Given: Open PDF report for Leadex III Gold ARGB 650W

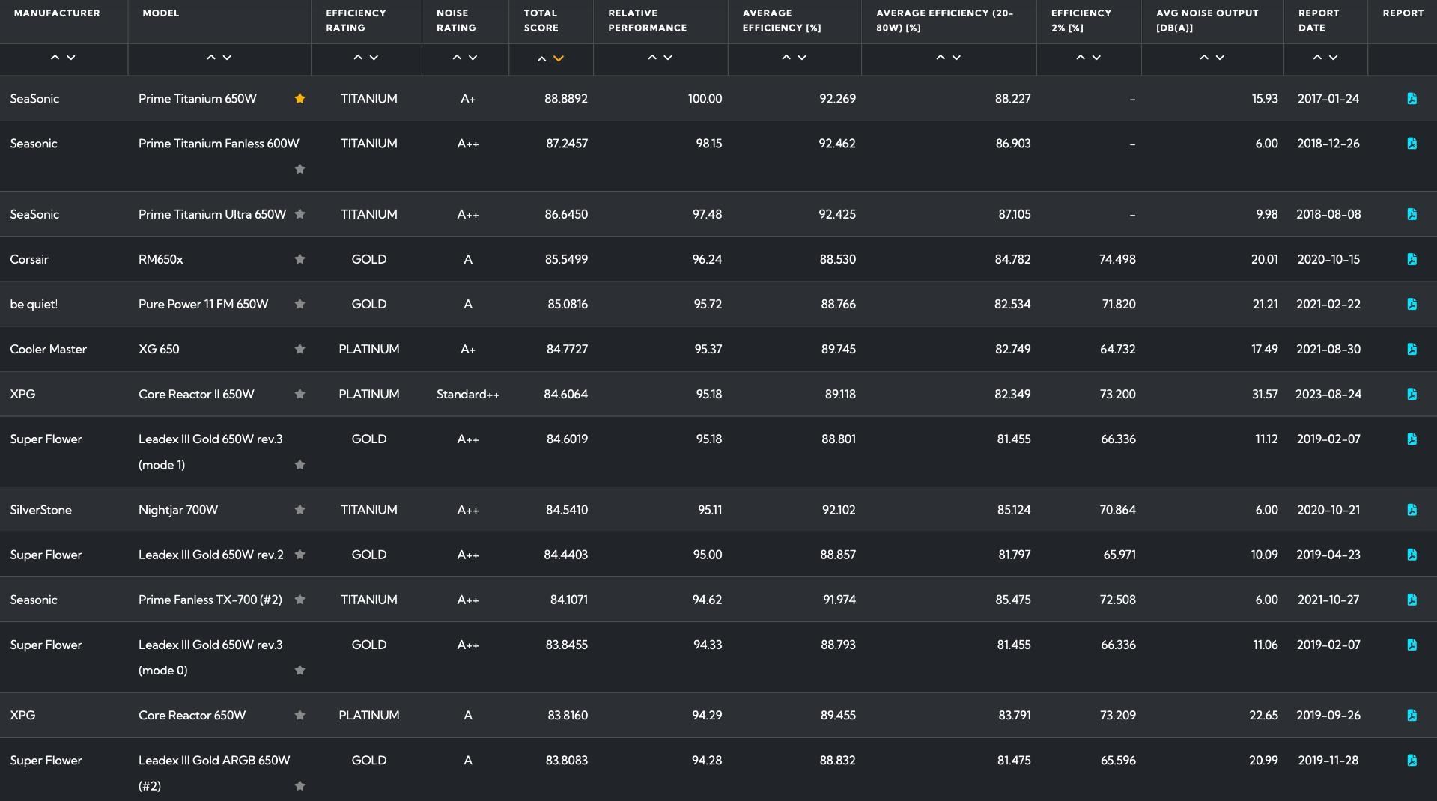Looking at the screenshot, I should coord(1412,760).
